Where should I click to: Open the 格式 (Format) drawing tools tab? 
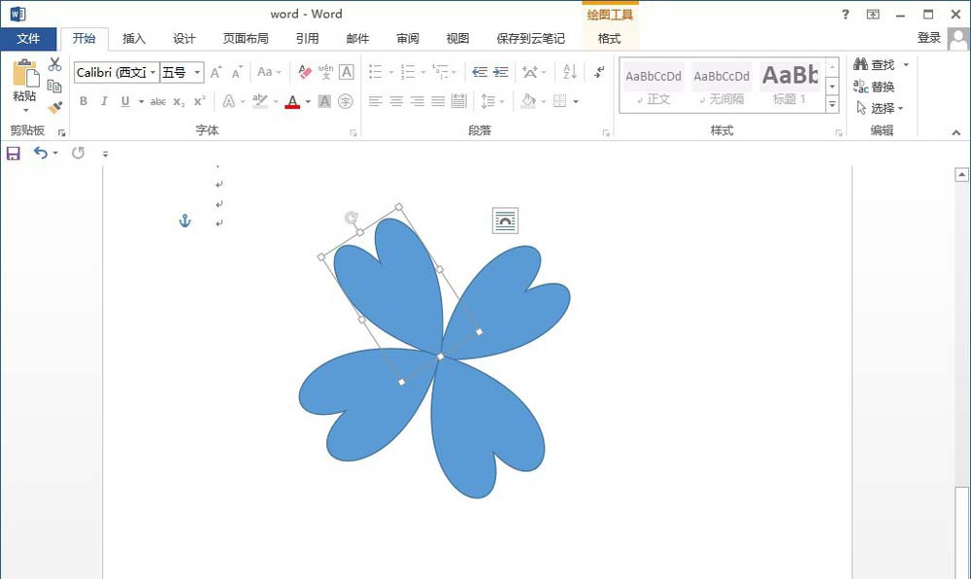point(609,39)
